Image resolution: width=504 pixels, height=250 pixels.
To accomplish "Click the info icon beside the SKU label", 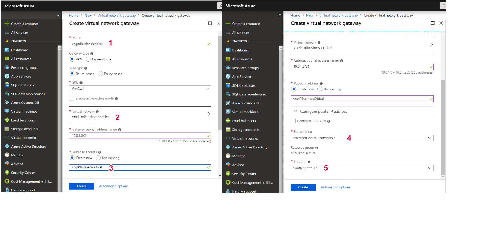I will 81,83.
